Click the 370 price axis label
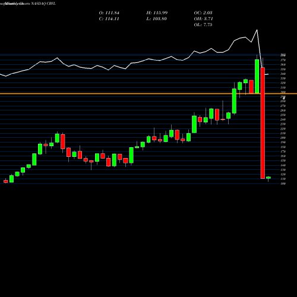297x297 pixels. 283,60
